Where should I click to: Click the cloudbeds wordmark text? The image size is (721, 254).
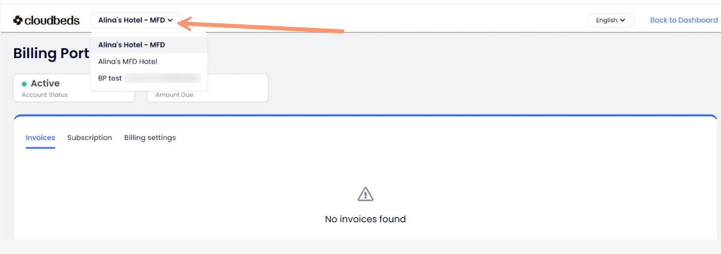(x=52, y=20)
